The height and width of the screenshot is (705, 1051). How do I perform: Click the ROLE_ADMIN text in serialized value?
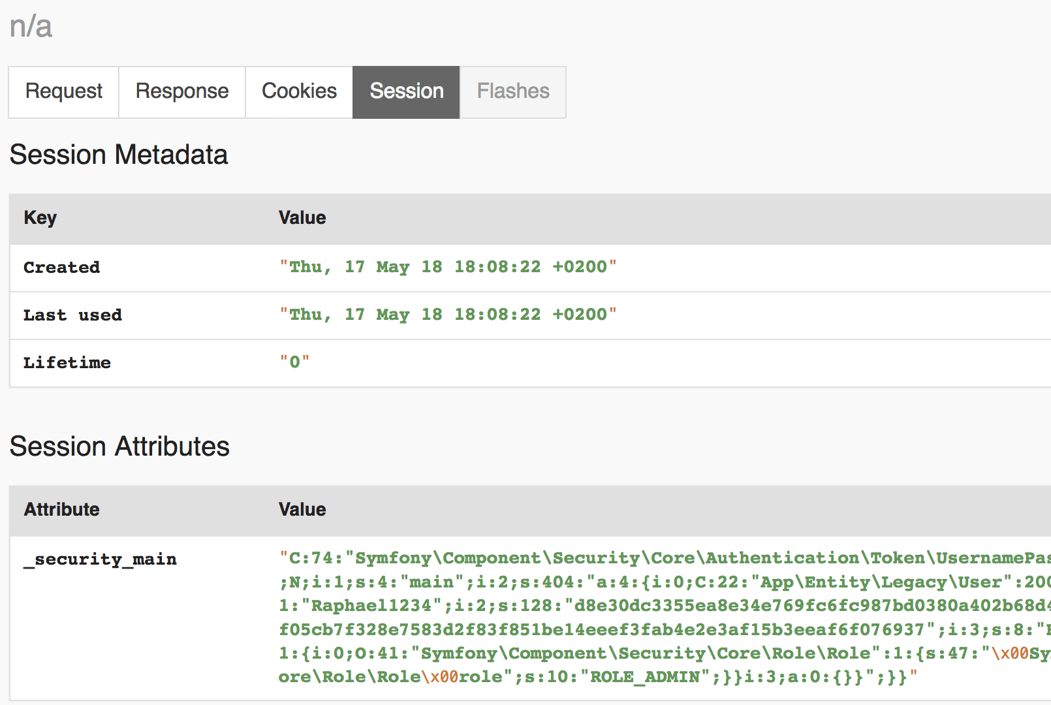coord(644,677)
